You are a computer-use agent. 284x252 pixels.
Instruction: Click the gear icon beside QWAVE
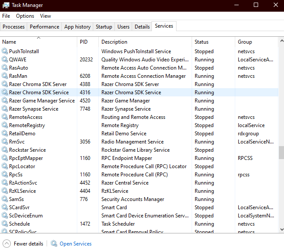(x=5, y=59)
